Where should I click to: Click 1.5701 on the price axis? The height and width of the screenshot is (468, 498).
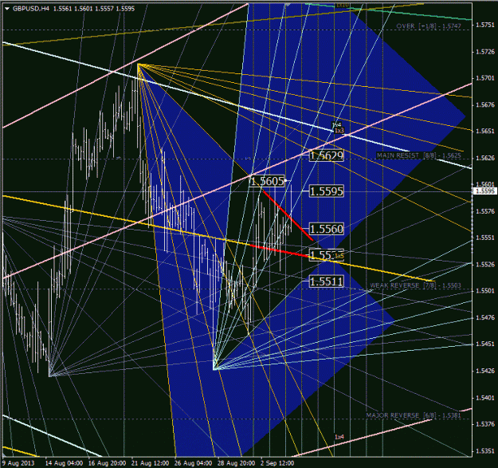485,78
